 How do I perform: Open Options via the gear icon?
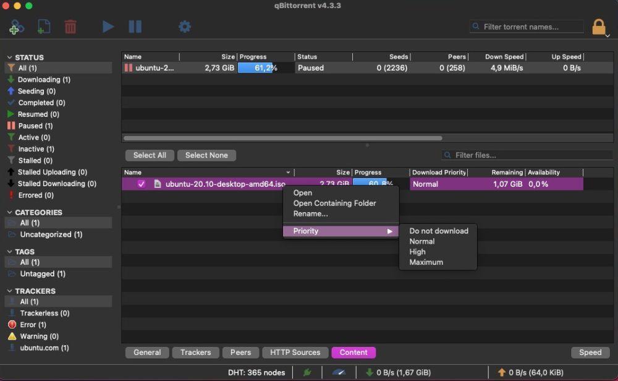(x=184, y=27)
